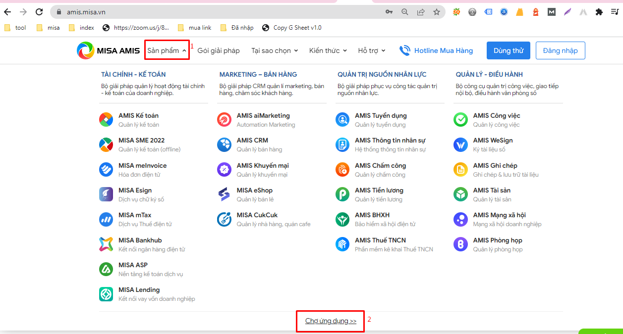
Task: Click the QUẢN TRỊ NGUỒN NHÂN LỰC heading
Action: 382,74
